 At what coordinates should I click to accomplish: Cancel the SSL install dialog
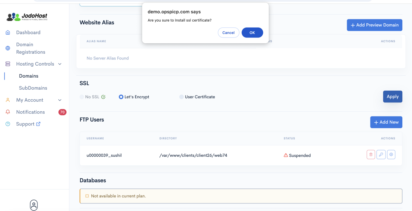pos(228,33)
